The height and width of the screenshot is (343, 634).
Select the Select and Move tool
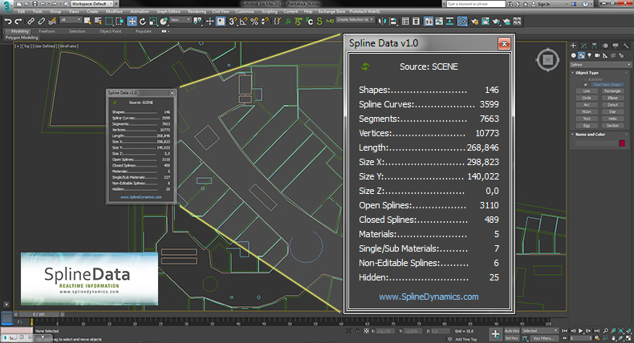tap(133, 21)
